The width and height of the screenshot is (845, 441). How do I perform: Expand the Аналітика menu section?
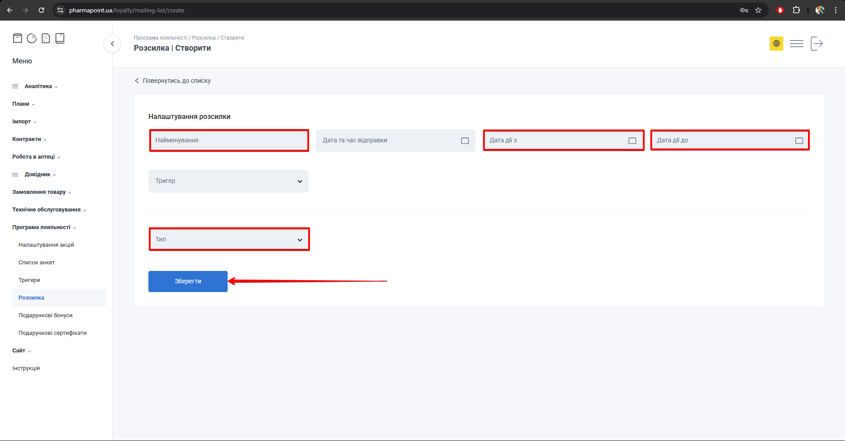coord(38,86)
